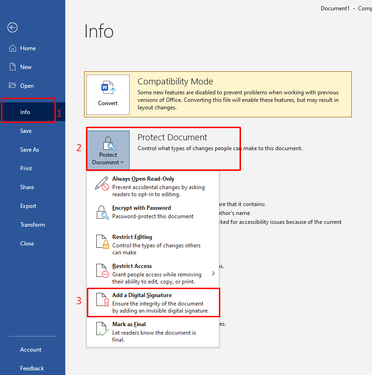Open the Print page
372x375 pixels.
coord(26,168)
